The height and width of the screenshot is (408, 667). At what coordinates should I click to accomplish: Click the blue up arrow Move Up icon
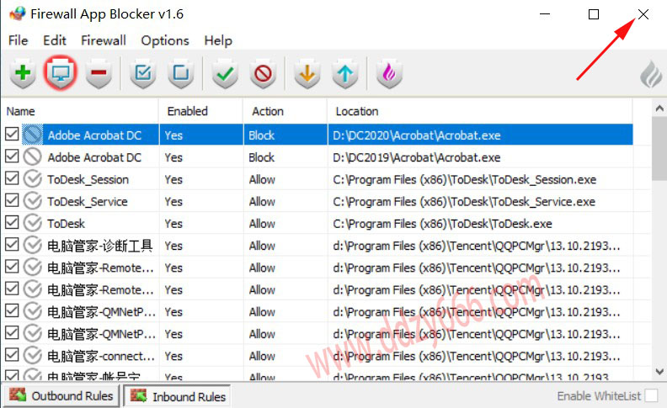coord(345,73)
